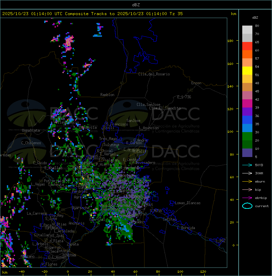Click the slate purple 10 dBZ swatch
This screenshot has height=276, width=272.
(247, 153)
